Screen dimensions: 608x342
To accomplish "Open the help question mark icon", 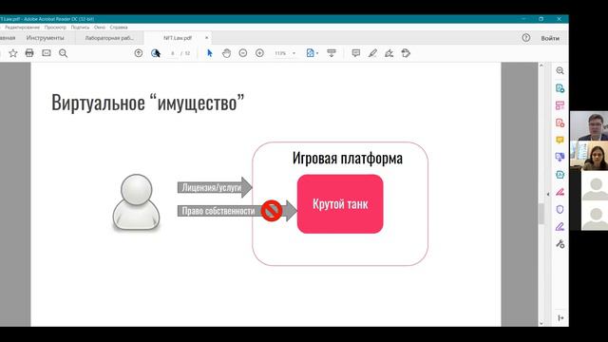I will [525, 38].
